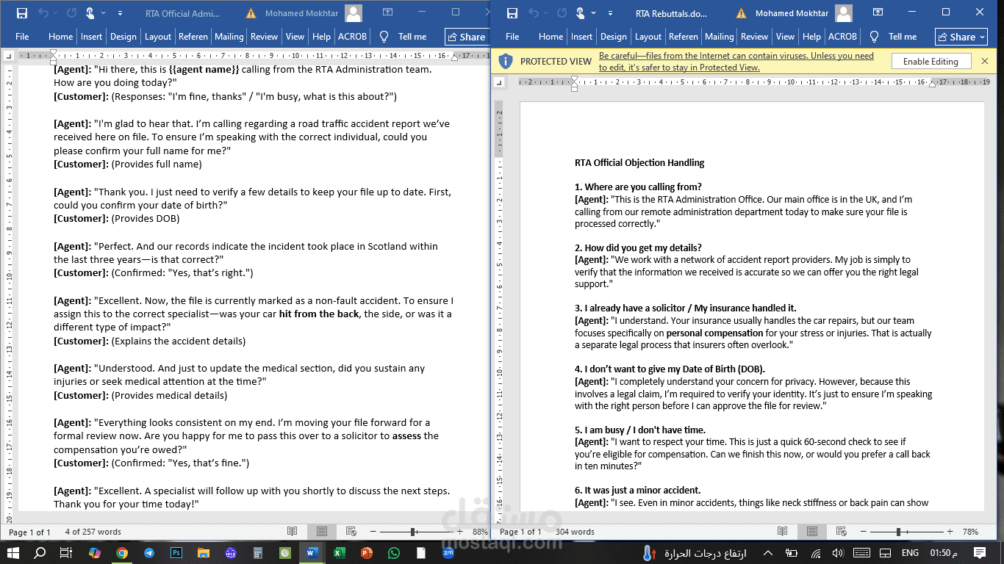
Task: Expand Customize Quick Access Toolbar in RTA Rebuttals
Action: tap(610, 13)
